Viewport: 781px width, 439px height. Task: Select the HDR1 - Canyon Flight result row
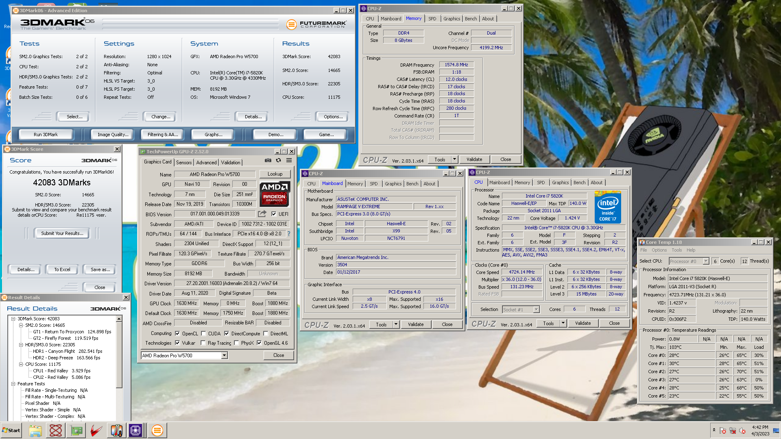(68, 351)
